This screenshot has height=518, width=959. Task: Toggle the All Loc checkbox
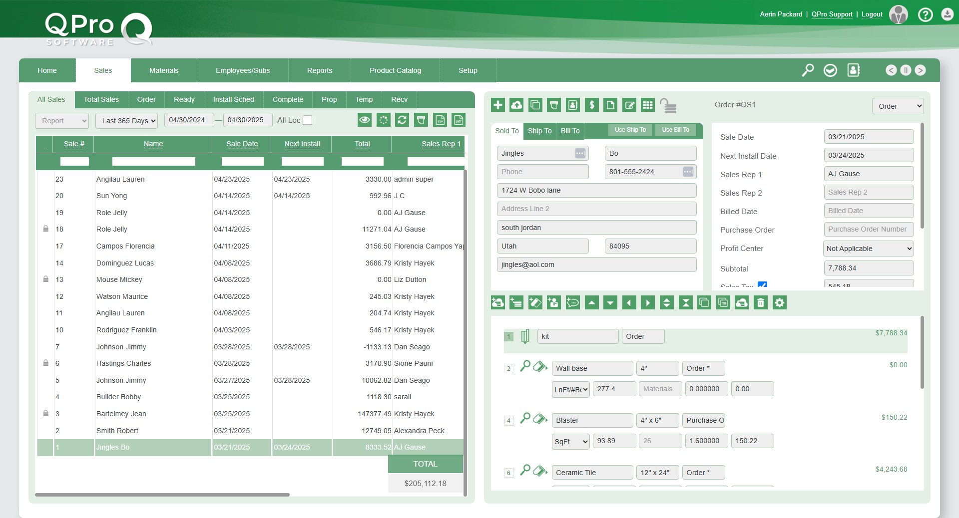(308, 120)
